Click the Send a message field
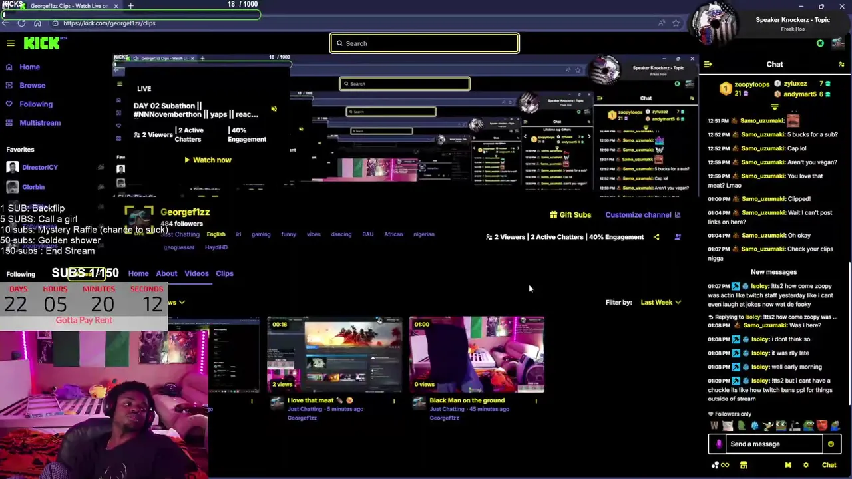 pos(775,444)
